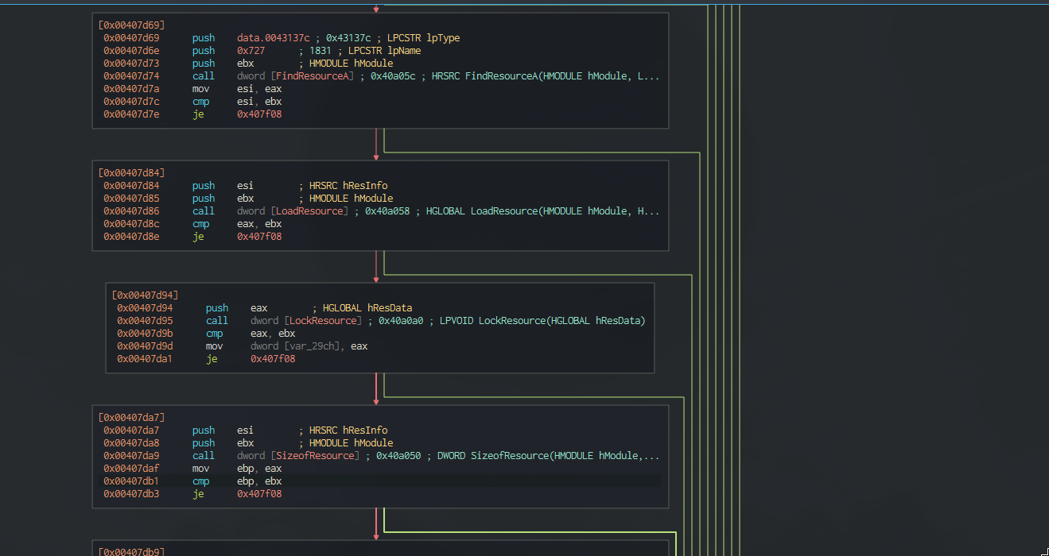The height and width of the screenshot is (556, 1049).
Task: Click address 0x00407da8
Action: tap(131, 443)
